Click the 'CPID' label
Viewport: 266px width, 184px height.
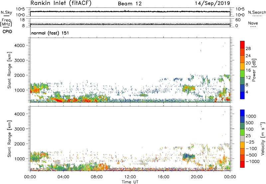point(7,32)
